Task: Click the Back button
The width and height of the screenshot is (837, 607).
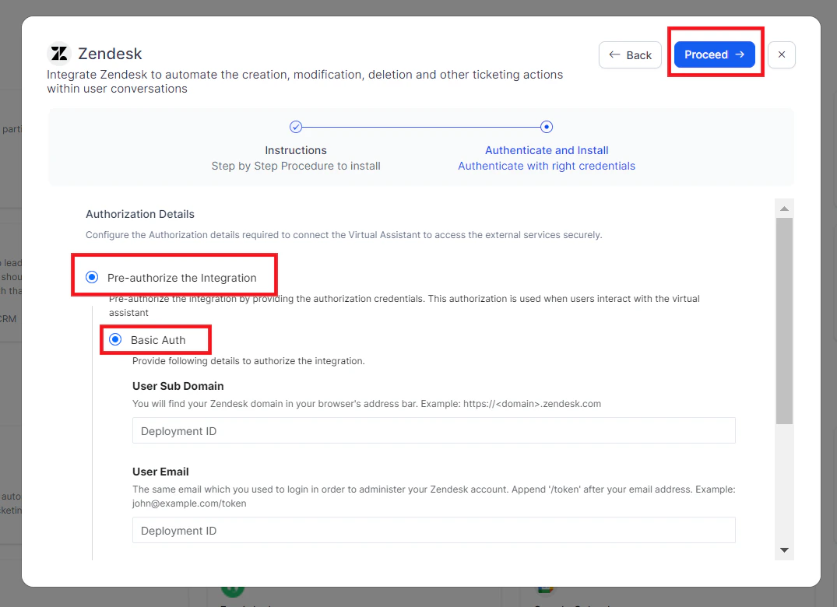Action: (x=630, y=54)
